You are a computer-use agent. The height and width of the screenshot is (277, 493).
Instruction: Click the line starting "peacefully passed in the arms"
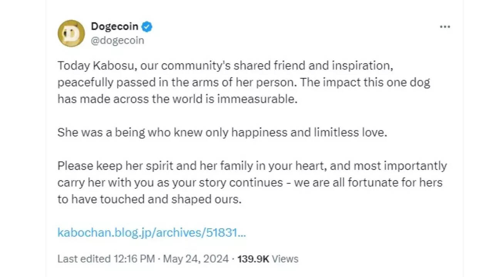[243, 82]
